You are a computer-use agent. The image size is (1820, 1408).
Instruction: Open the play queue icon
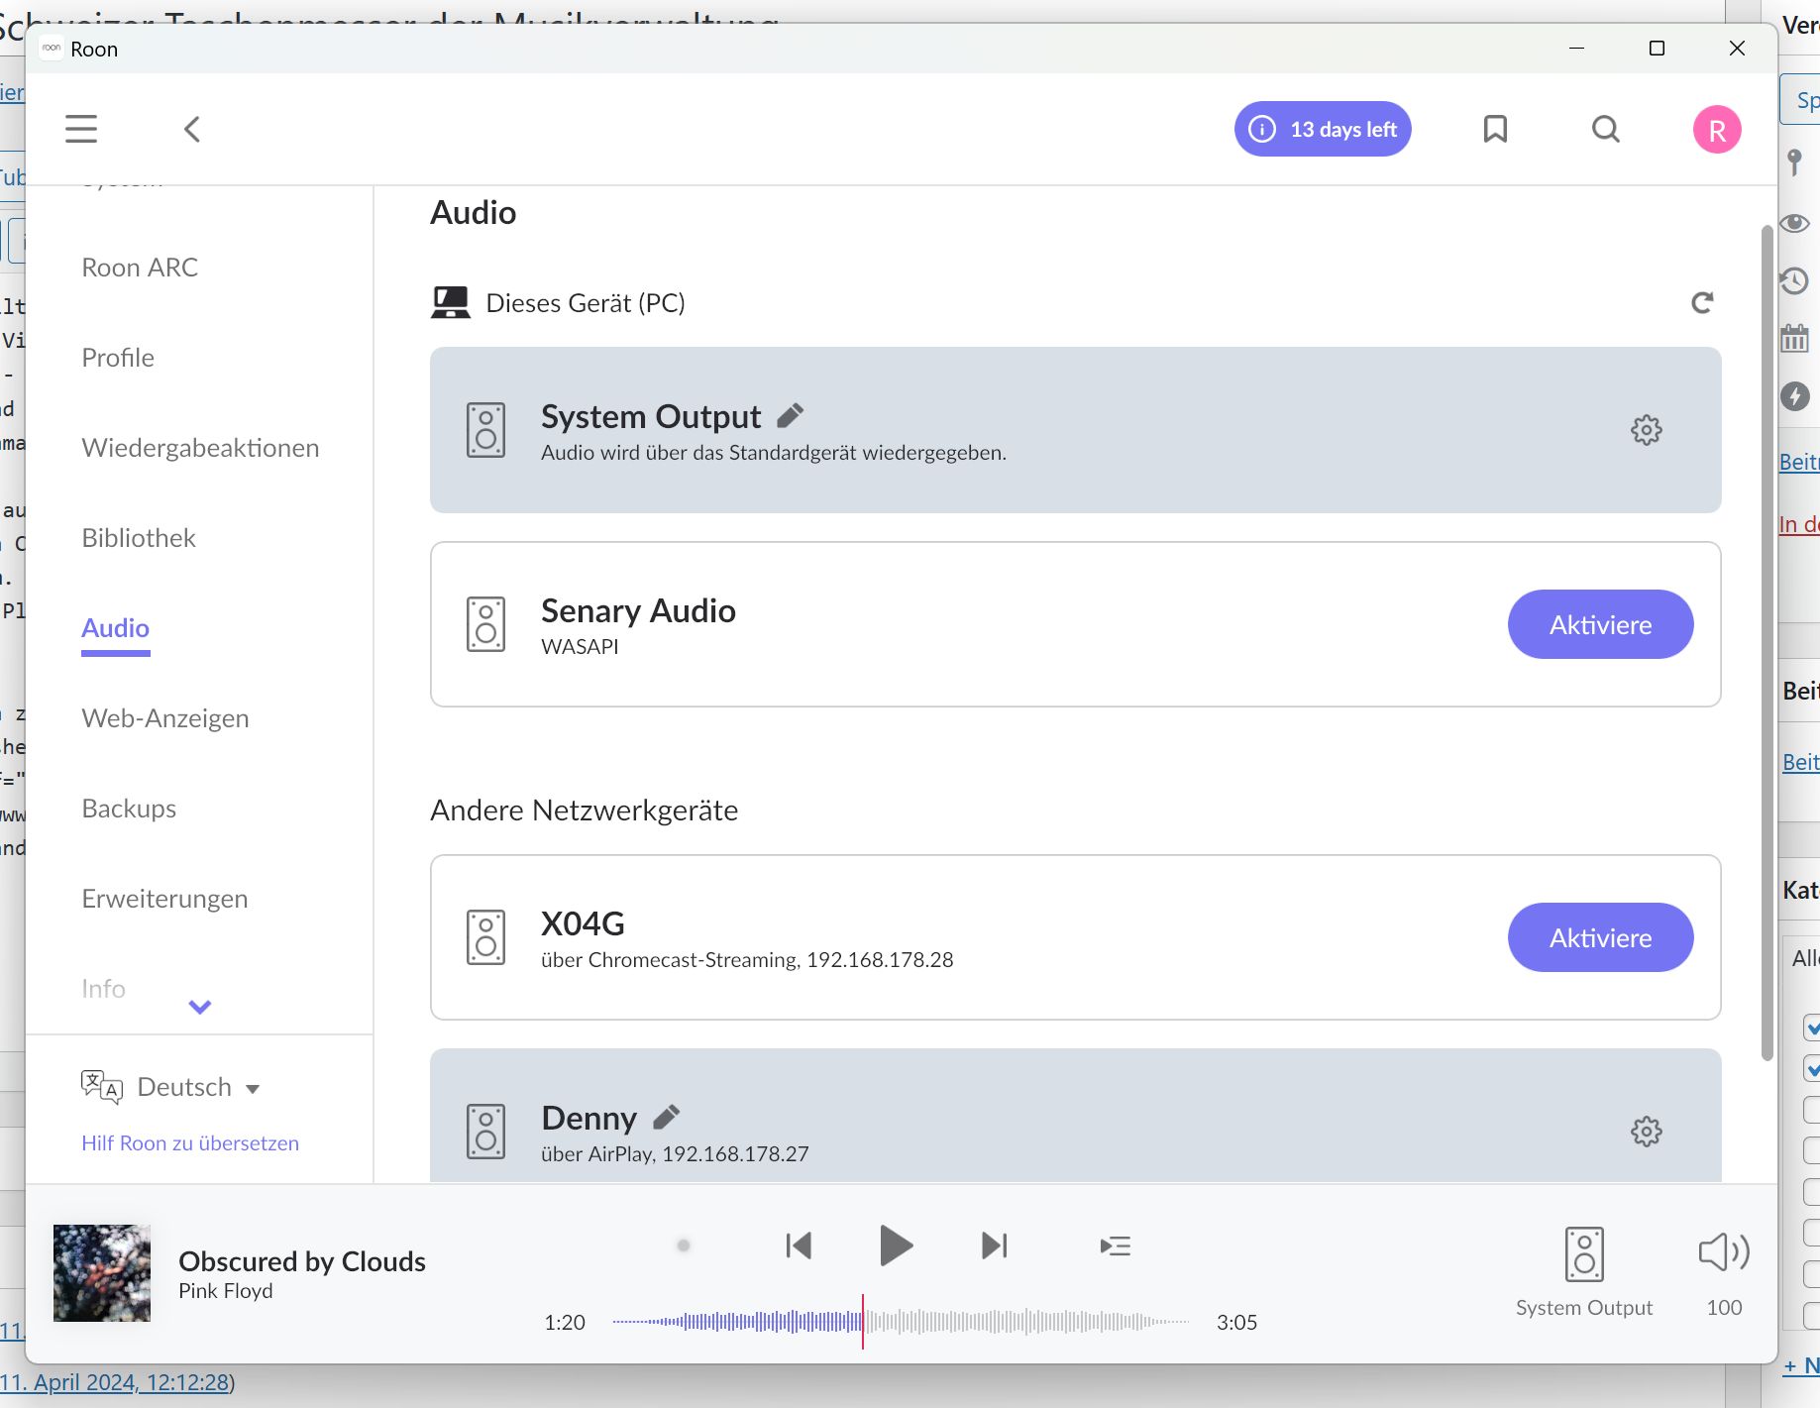[x=1116, y=1246]
